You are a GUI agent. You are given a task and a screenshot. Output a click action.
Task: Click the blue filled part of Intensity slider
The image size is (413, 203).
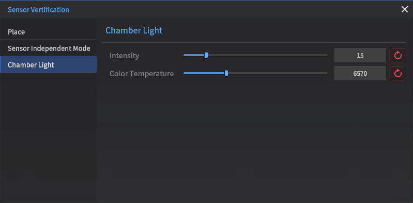(x=194, y=55)
